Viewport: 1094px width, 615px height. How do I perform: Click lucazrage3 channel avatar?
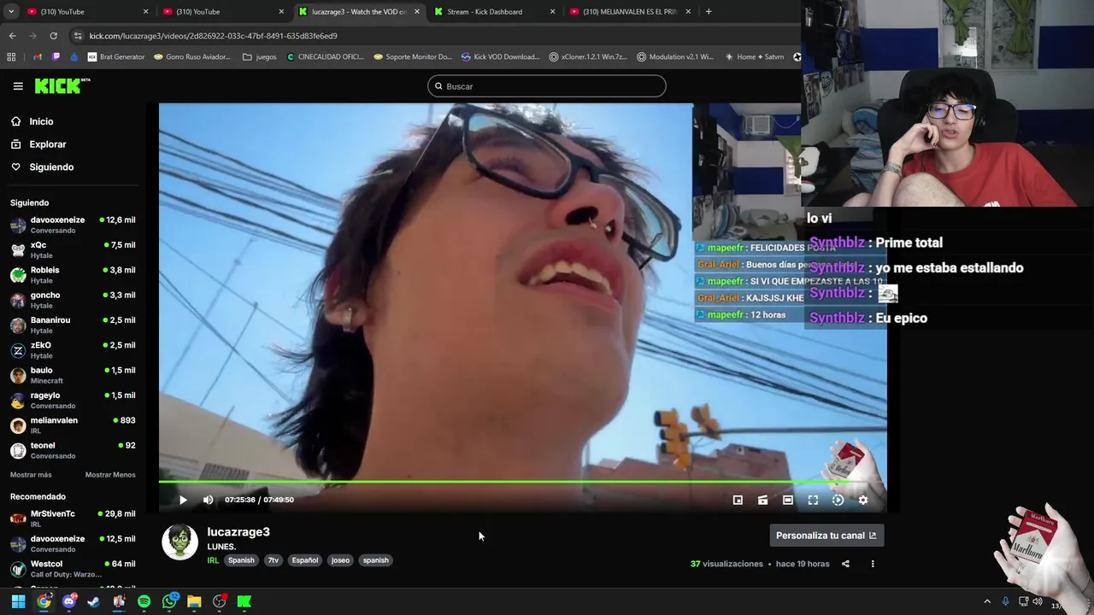tap(180, 542)
